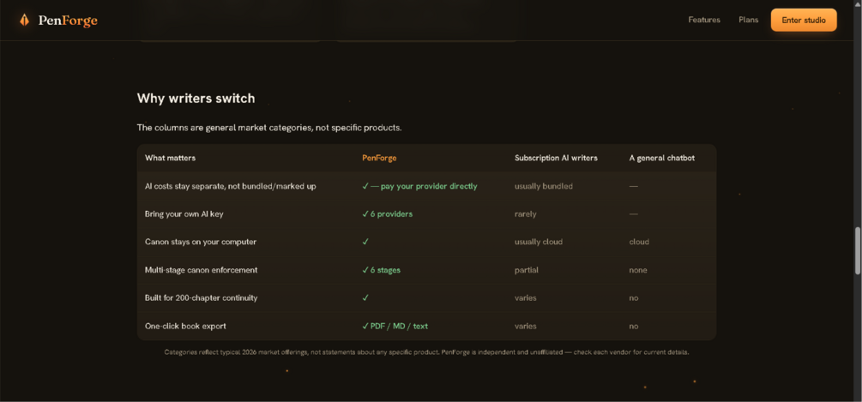Click the '6 providers' checkmark entry

click(387, 213)
